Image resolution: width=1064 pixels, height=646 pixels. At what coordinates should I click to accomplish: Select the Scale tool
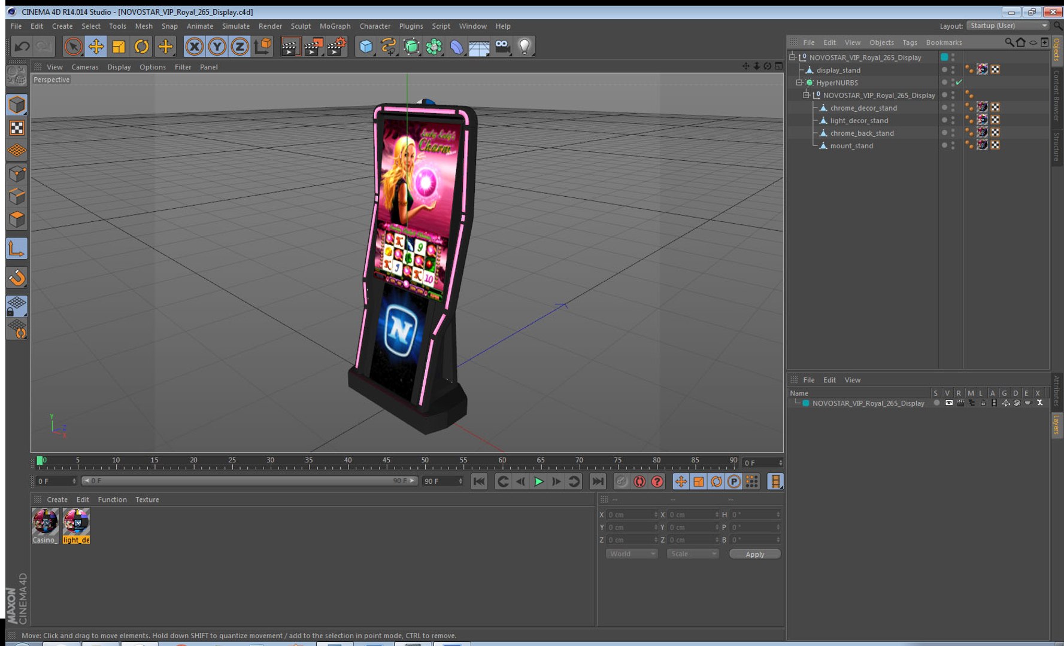point(119,46)
